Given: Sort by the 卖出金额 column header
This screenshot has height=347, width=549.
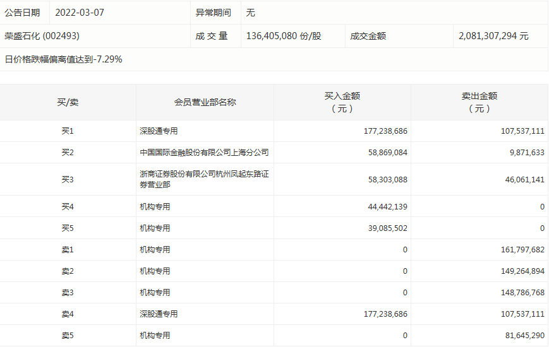Looking at the screenshot, I should coord(479,102).
